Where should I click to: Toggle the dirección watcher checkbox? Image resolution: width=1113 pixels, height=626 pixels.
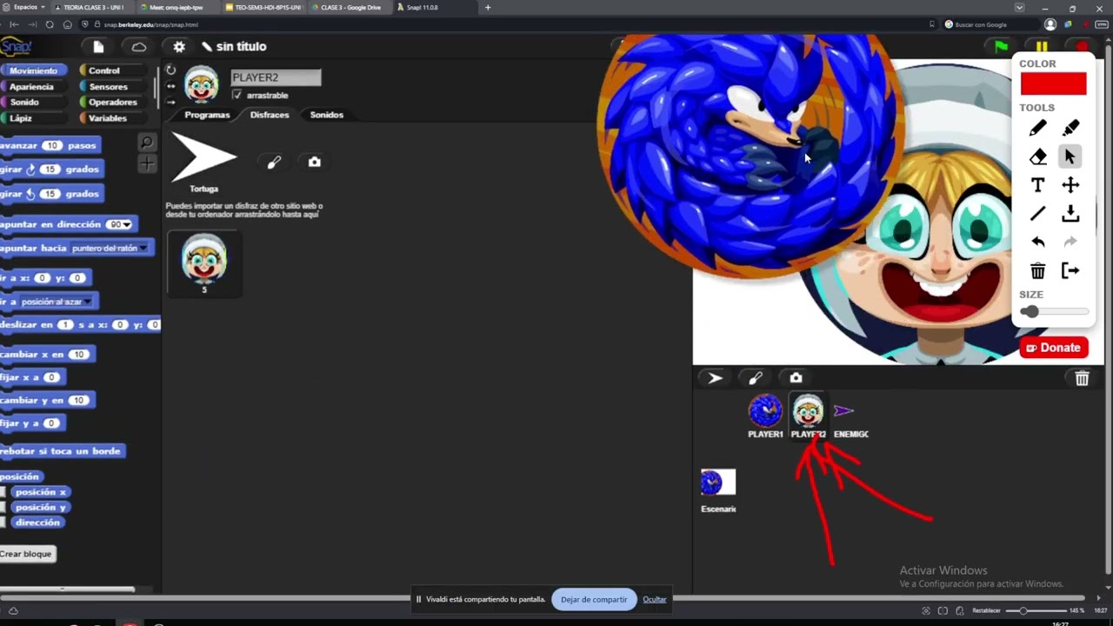coord(3,523)
